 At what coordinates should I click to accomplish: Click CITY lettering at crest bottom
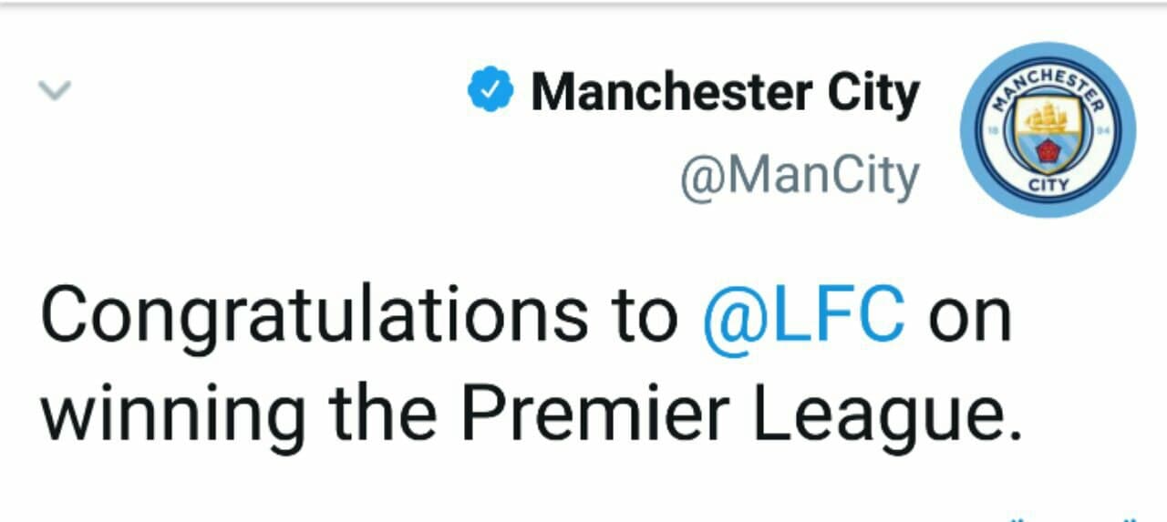click(x=1048, y=185)
